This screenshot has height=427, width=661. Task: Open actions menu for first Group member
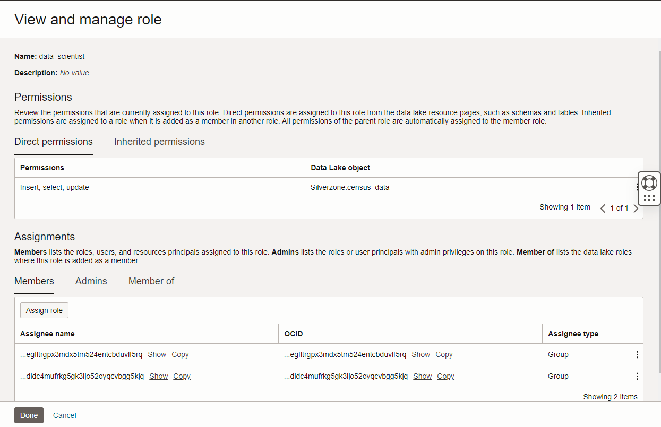[637, 354]
